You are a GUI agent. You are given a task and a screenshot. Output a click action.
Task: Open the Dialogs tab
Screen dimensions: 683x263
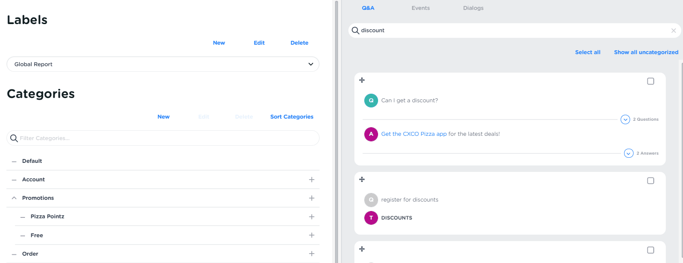(473, 8)
